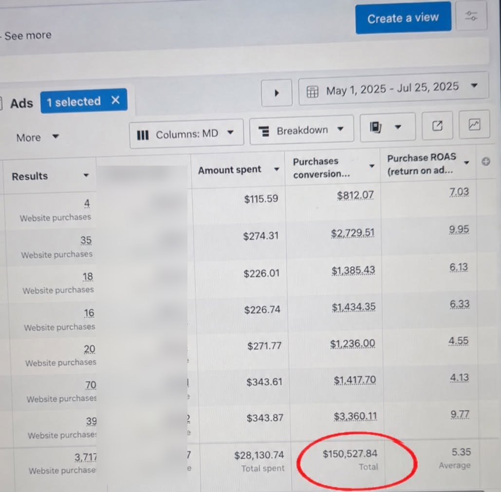The width and height of the screenshot is (501, 492).
Task: Click the add column plus icon
Action: click(486, 162)
